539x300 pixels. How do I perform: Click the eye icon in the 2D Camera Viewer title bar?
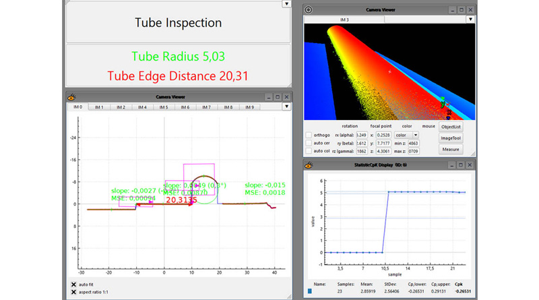[71, 97]
